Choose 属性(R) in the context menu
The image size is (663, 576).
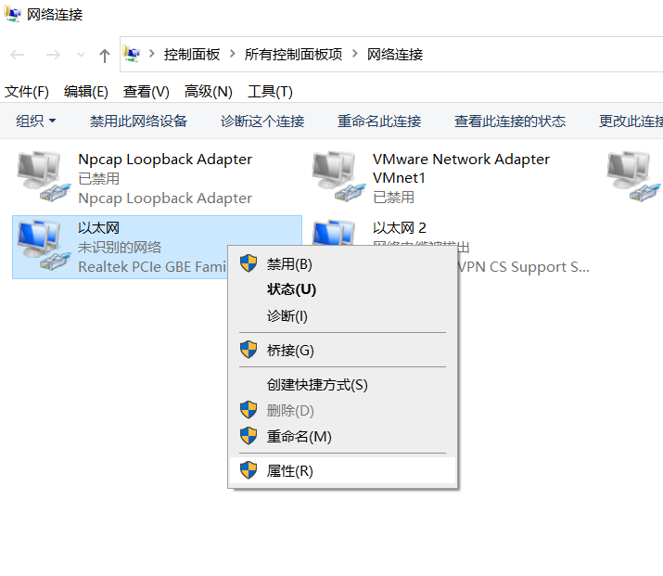click(x=342, y=470)
